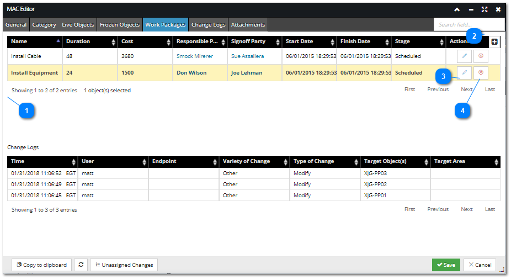The width and height of the screenshot is (511, 279).
Task: Sort change logs by Type of Change
Action: [325, 161]
